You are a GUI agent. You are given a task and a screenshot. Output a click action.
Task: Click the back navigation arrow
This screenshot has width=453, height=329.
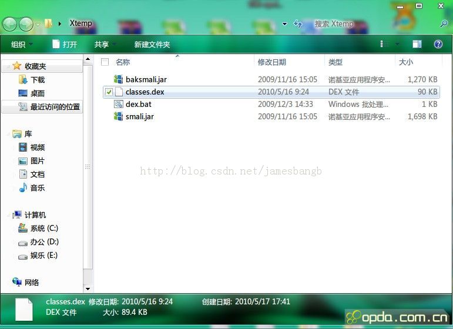(x=10, y=24)
